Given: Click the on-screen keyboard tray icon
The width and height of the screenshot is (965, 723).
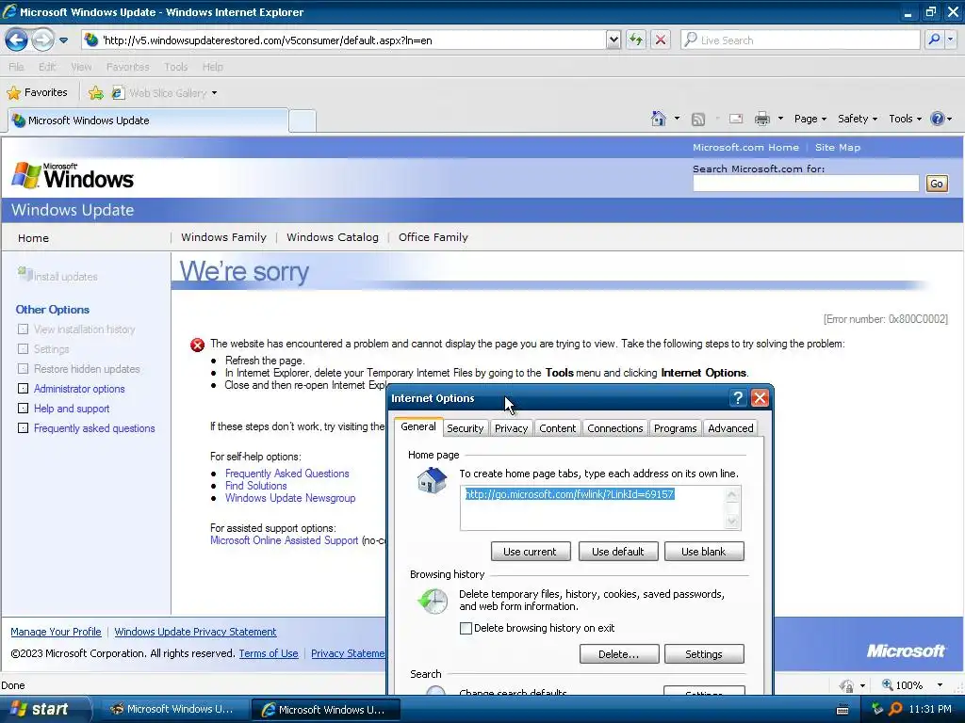Looking at the screenshot, I should point(842,710).
